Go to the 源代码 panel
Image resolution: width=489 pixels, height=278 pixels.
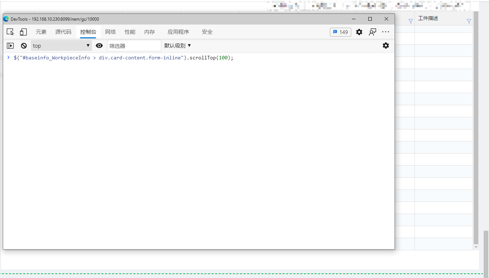tap(63, 32)
